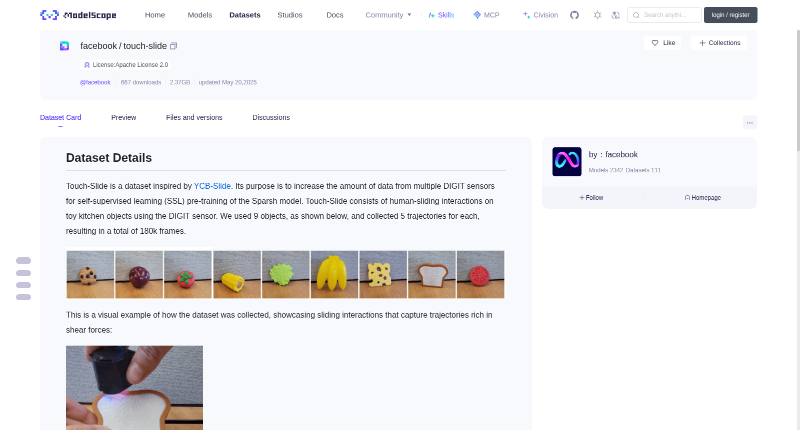Open the Datasets section

(x=245, y=15)
